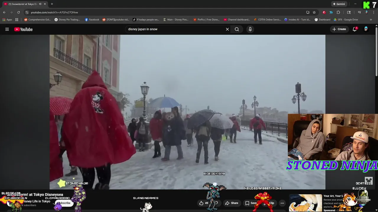Open the [TOMT] youtube vid bookmark

(x=116, y=20)
